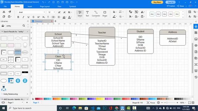Increase font size with larger A
Viewport: 198px width, 111px height.
[x=59, y=12]
